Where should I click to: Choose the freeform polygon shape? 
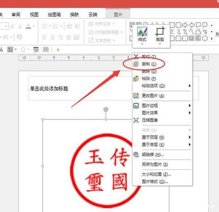click(x=198, y=31)
